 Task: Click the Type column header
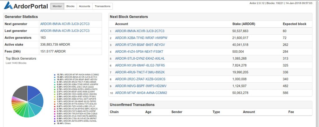coord(216,112)
